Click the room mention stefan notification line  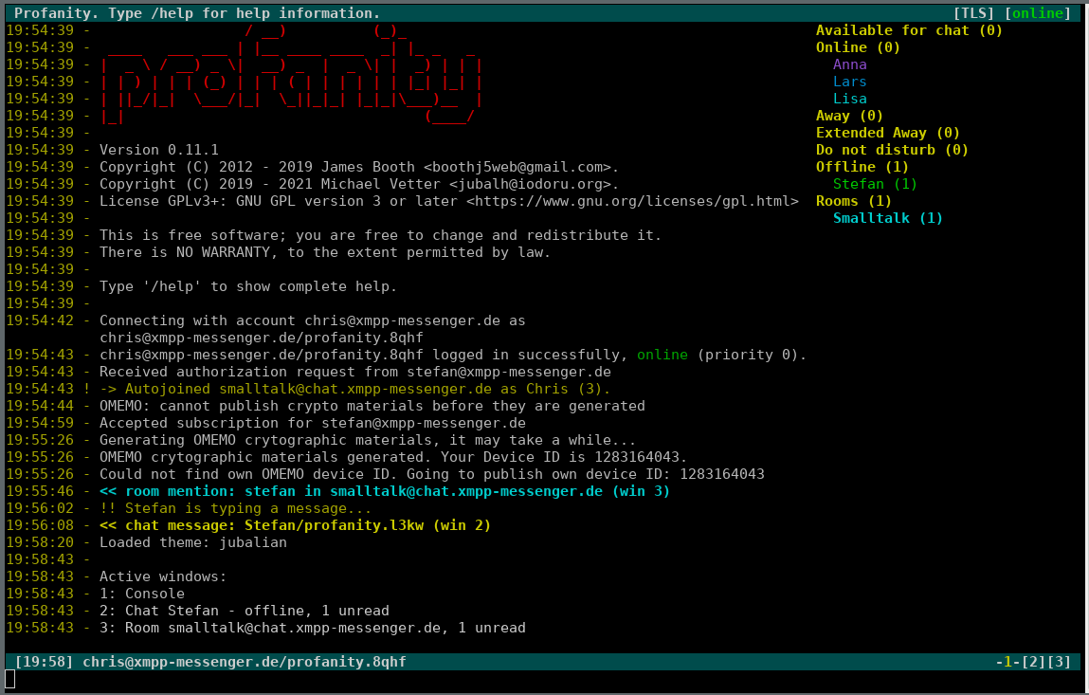pos(385,491)
